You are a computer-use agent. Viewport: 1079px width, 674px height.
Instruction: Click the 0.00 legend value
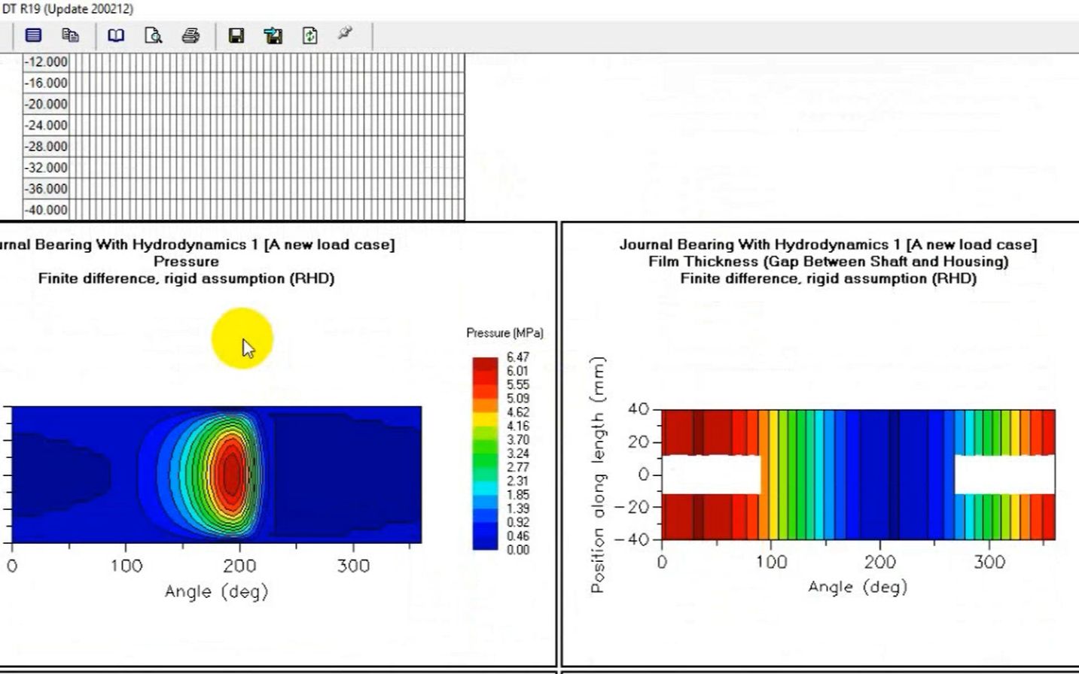518,550
